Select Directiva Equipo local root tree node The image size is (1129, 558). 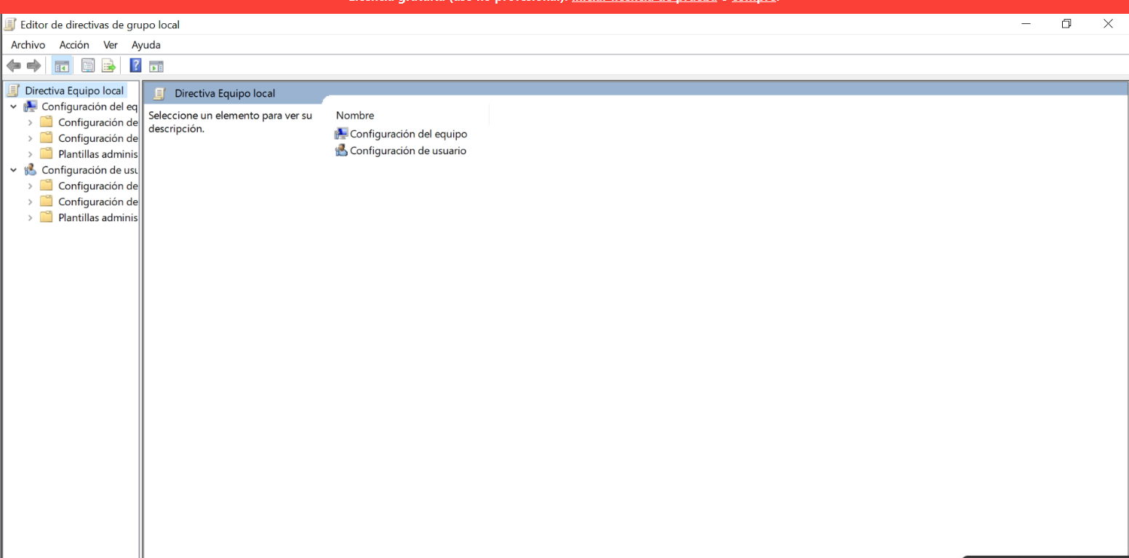(x=74, y=91)
